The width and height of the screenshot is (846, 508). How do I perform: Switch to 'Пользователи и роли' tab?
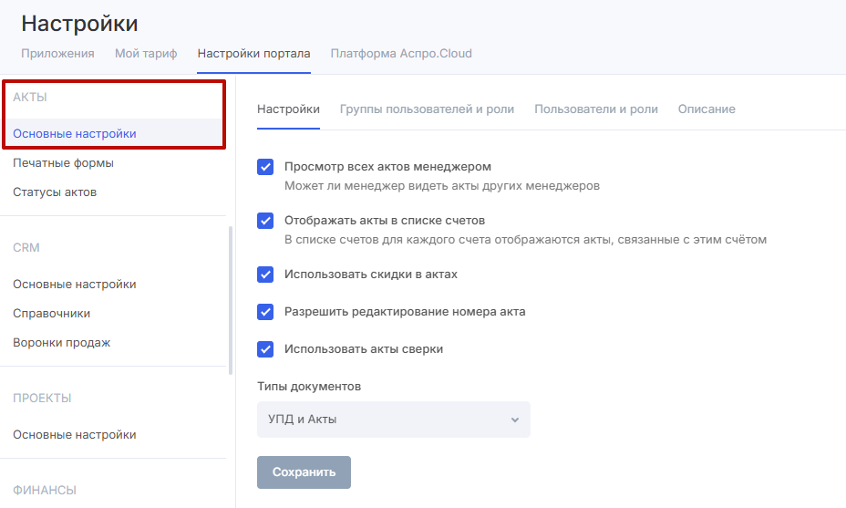[595, 109]
